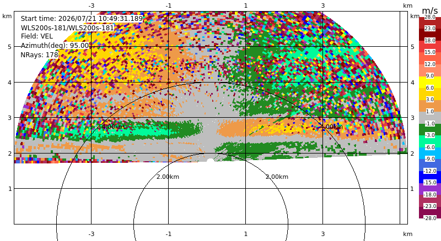The width and height of the screenshot is (441, 241).
Task: Select the green -3.0 colorbar segment
Action: coord(430,129)
